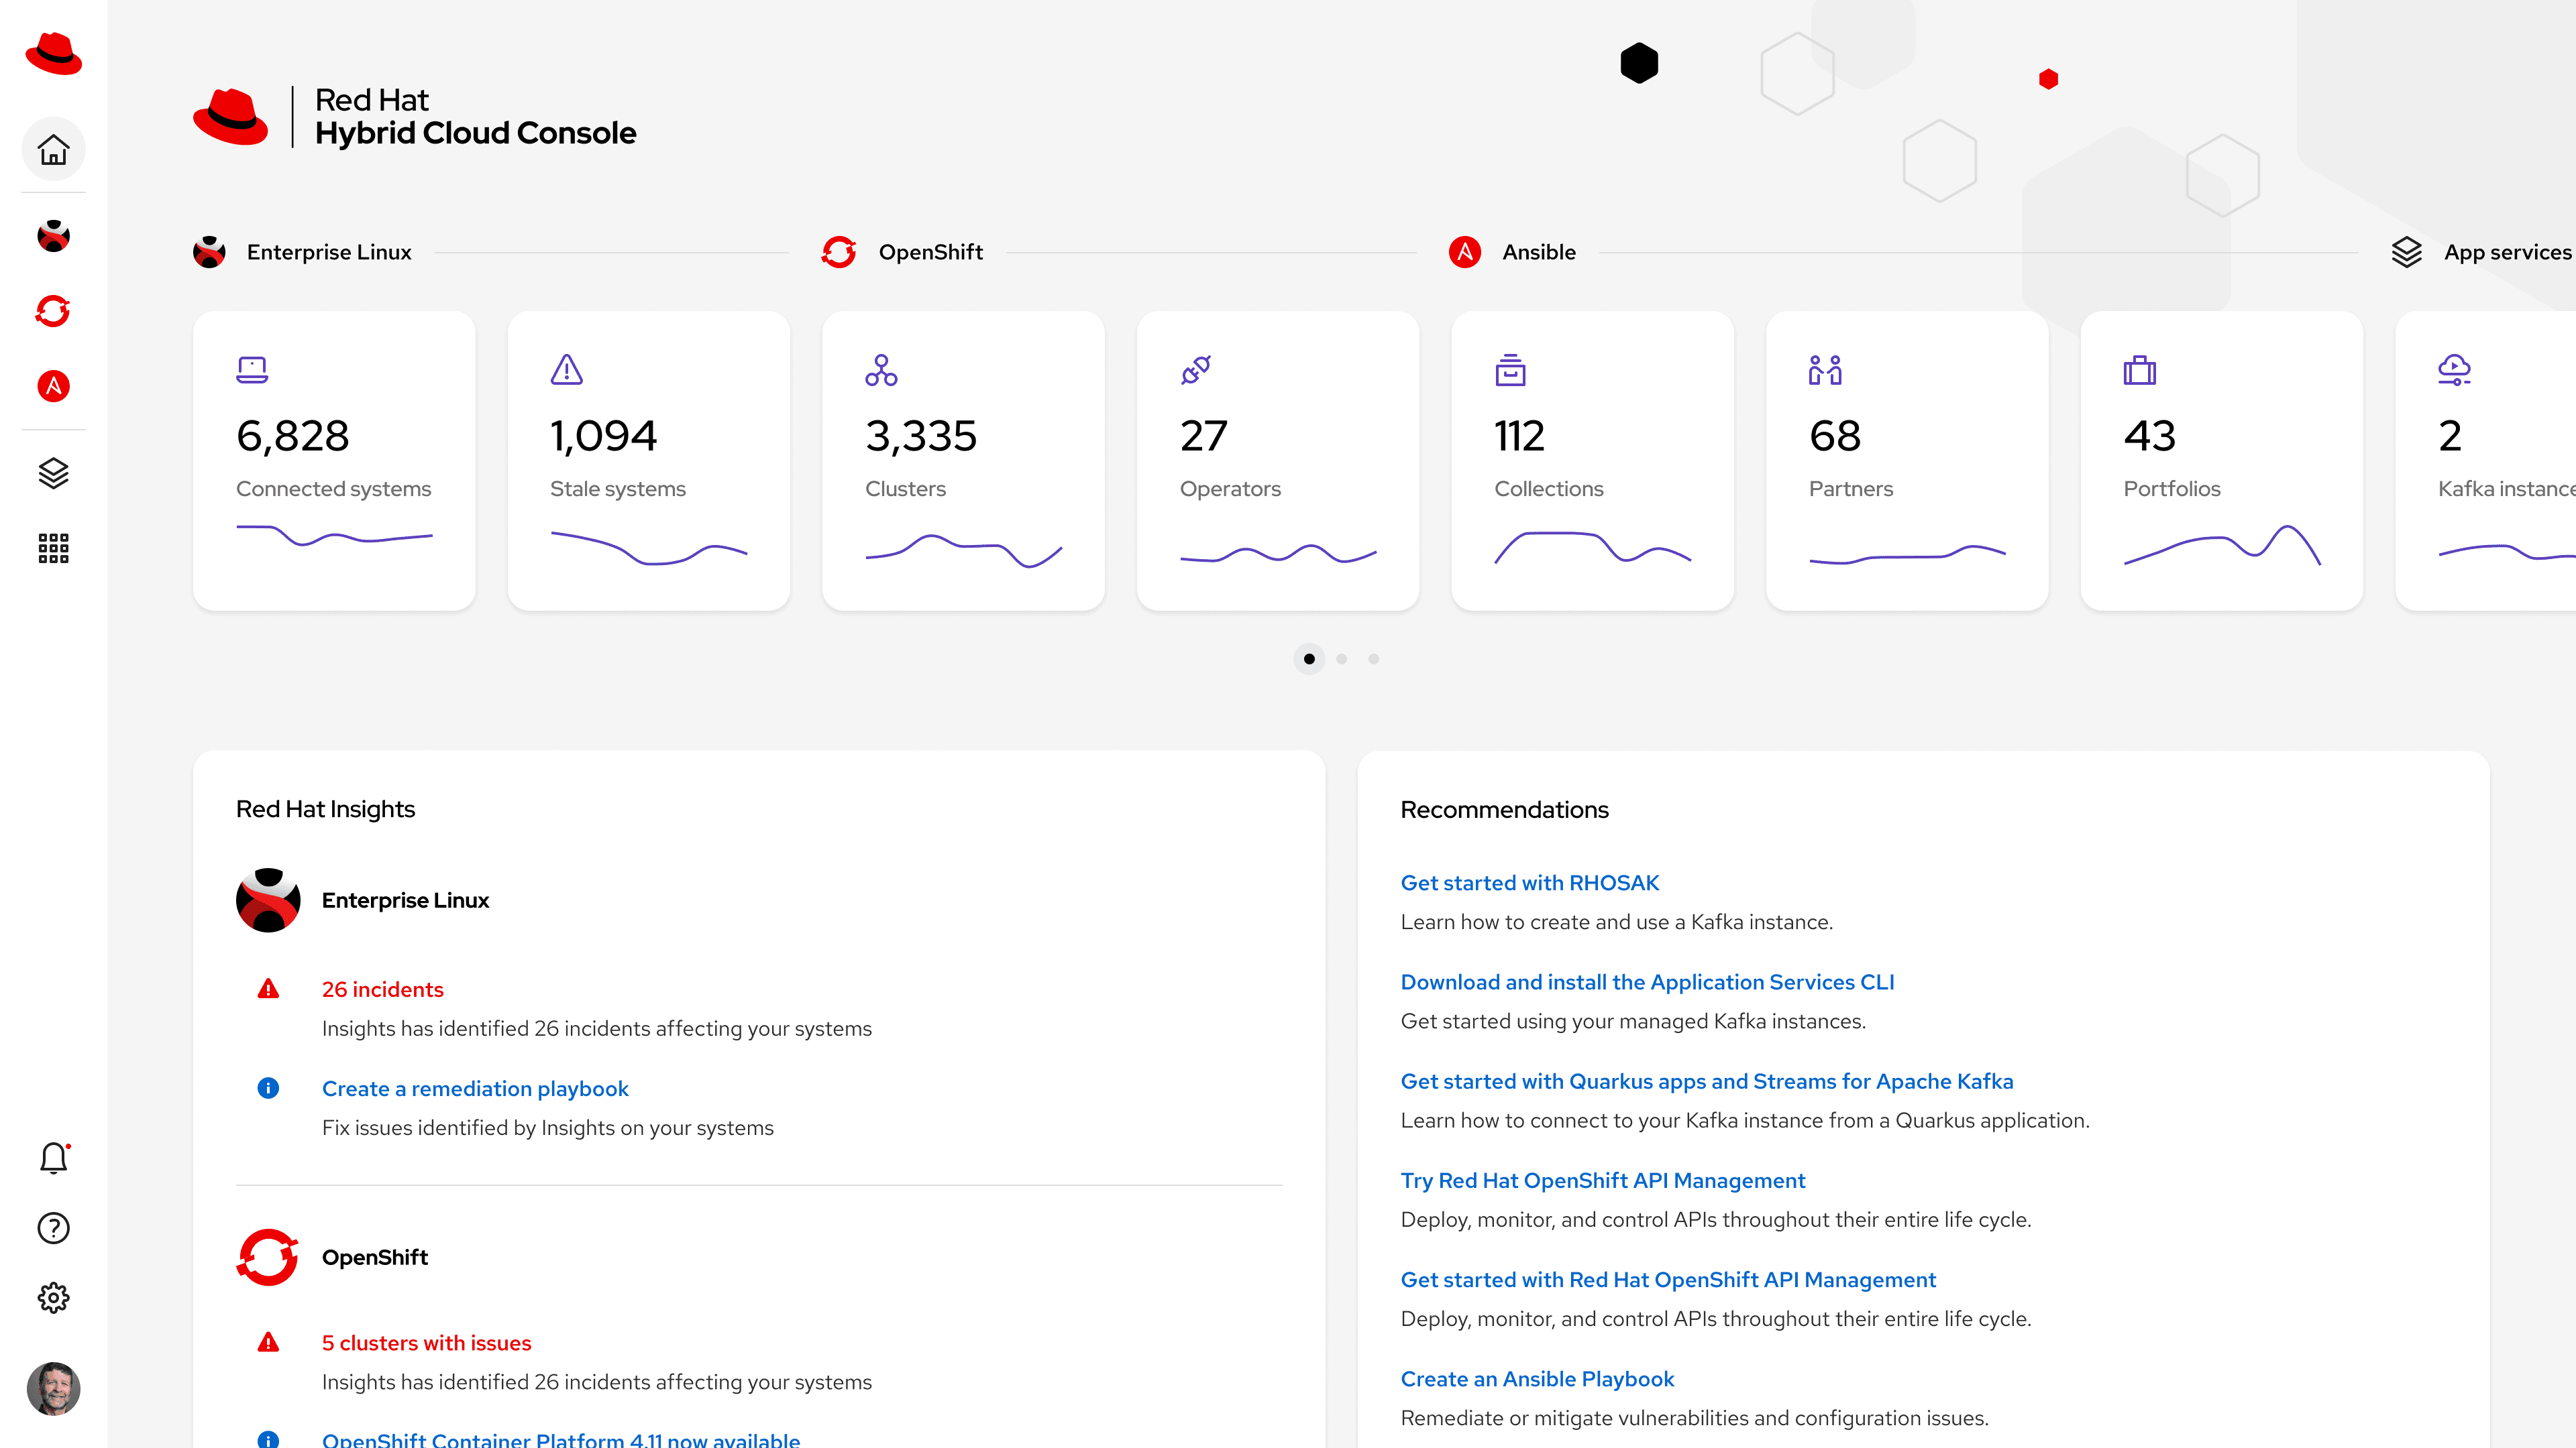Image resolution: width=2576 pixels, height=1448 pixels.
Task: Click the sparkline chart on Portfolios card
Action: (2222, 544)
